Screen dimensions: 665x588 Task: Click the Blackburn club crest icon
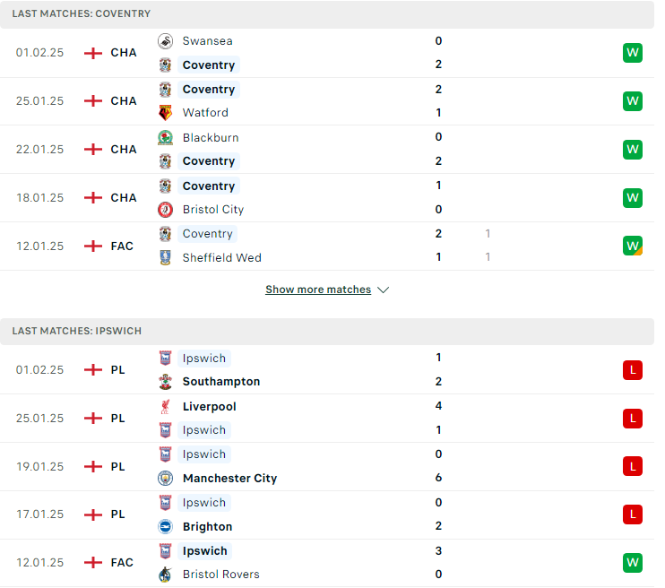tap(165, 138)
